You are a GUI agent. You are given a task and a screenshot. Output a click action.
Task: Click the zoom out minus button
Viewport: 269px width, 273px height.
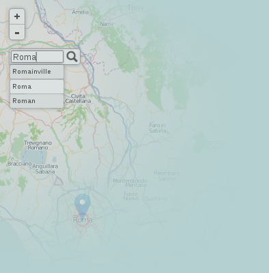coord(17,32)
